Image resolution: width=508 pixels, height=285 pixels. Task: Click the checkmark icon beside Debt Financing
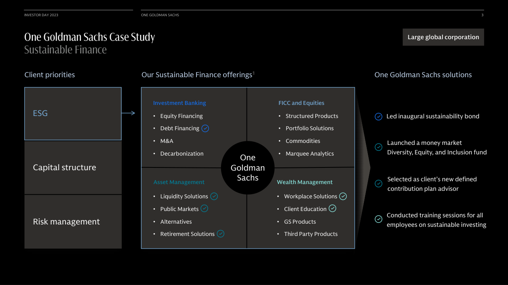pos(205,128)
